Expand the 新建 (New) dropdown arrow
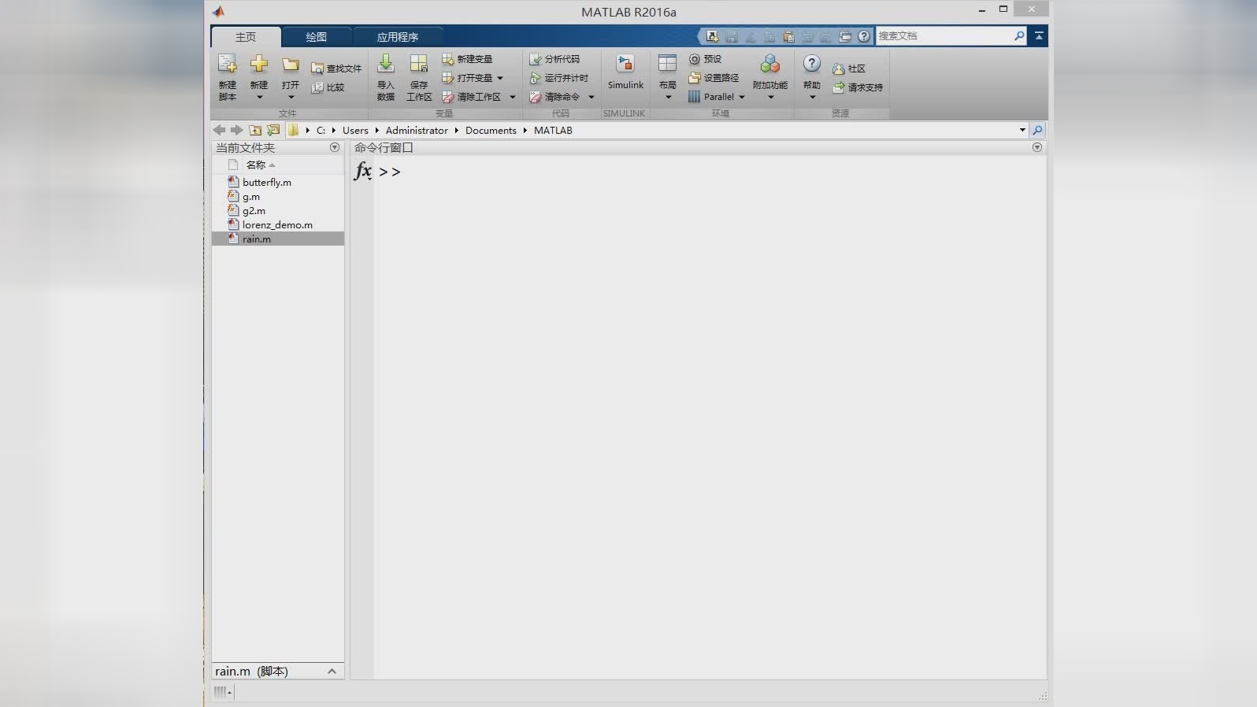Screen dimensions: 1257x707 coord(259,98)
